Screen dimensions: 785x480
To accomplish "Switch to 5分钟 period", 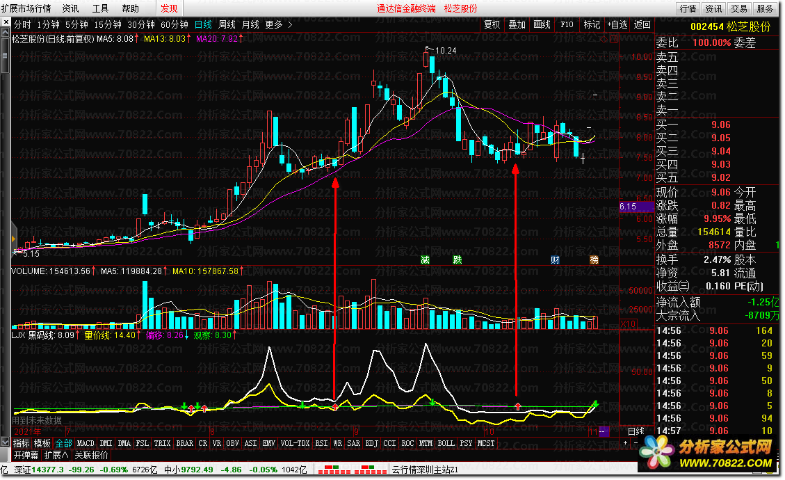I will click(76, 24).
